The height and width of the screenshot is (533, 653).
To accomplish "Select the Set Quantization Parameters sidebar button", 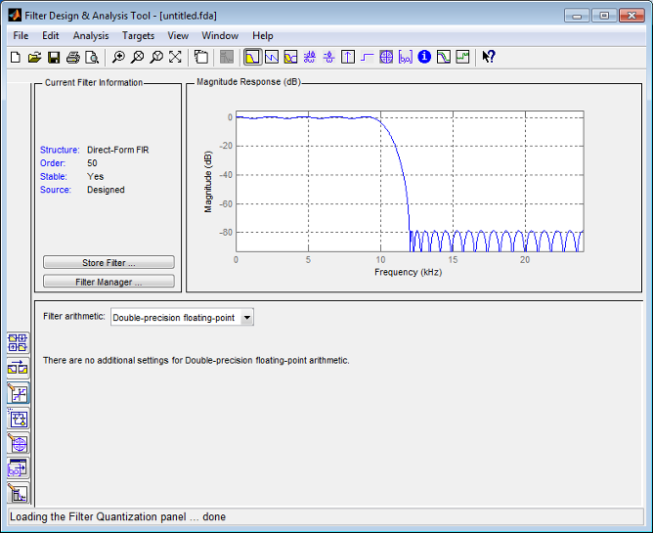I will pos(18,393).
